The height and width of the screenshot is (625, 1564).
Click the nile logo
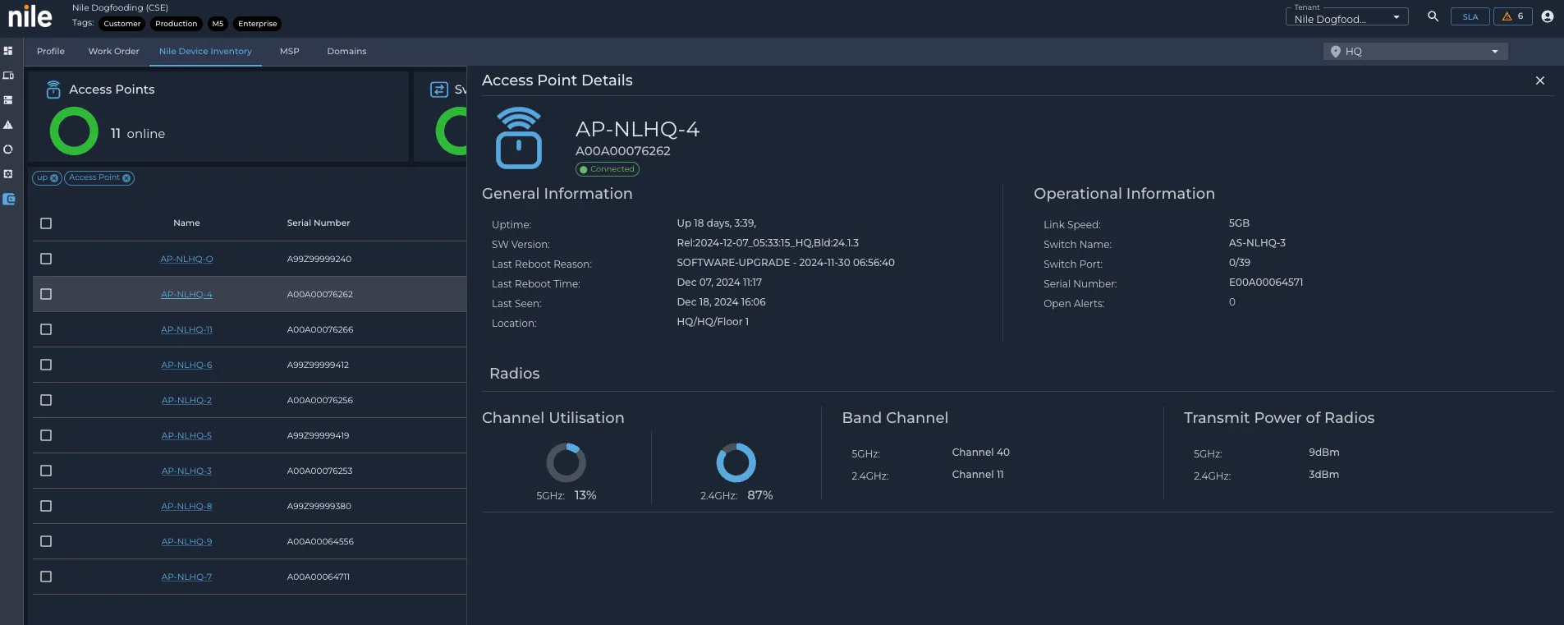[30, 16]
